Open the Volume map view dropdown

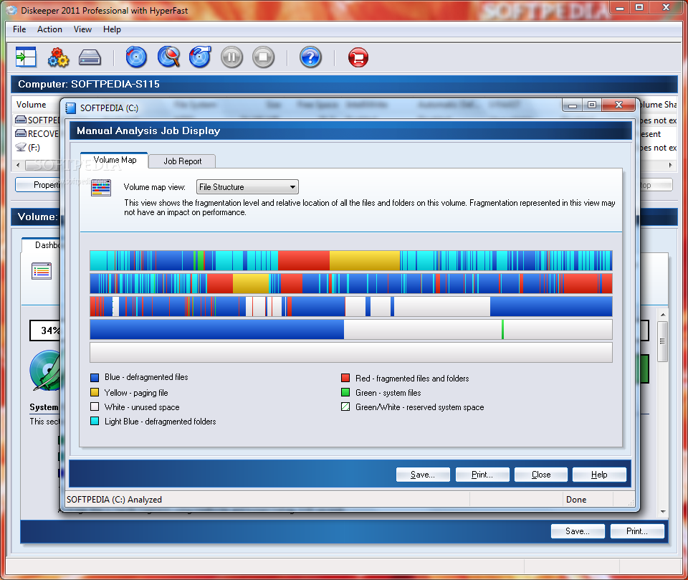pos(247,187)
